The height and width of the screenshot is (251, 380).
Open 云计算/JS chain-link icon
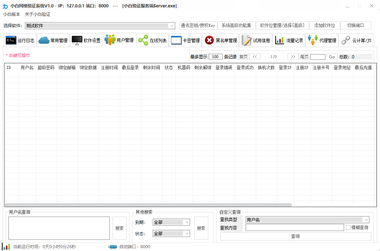click(345, 40)
